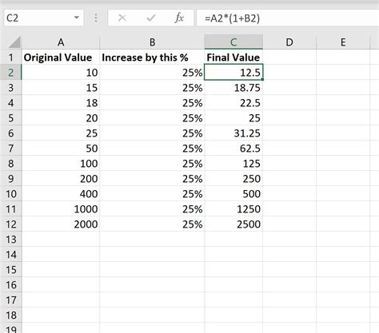Select the Final Value cell 125
The height and width of the screenshot is (333, 379).
[x=233, y=164]
